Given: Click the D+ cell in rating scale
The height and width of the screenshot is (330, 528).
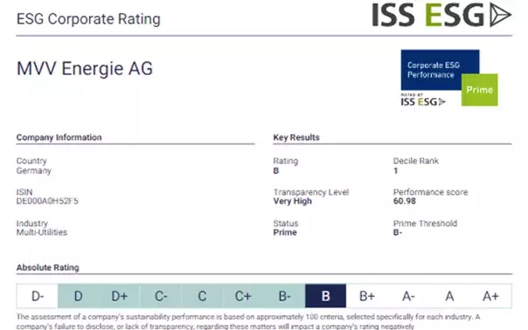Looking at the screenshot, I should point(120,296).
